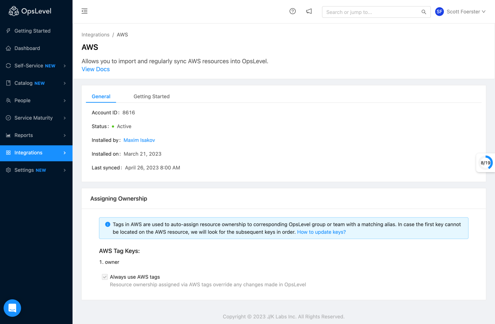The width and height of the screenshot is (495, 324).
Task: Click the Dashboard home icon
Action: tap(9, 48)
